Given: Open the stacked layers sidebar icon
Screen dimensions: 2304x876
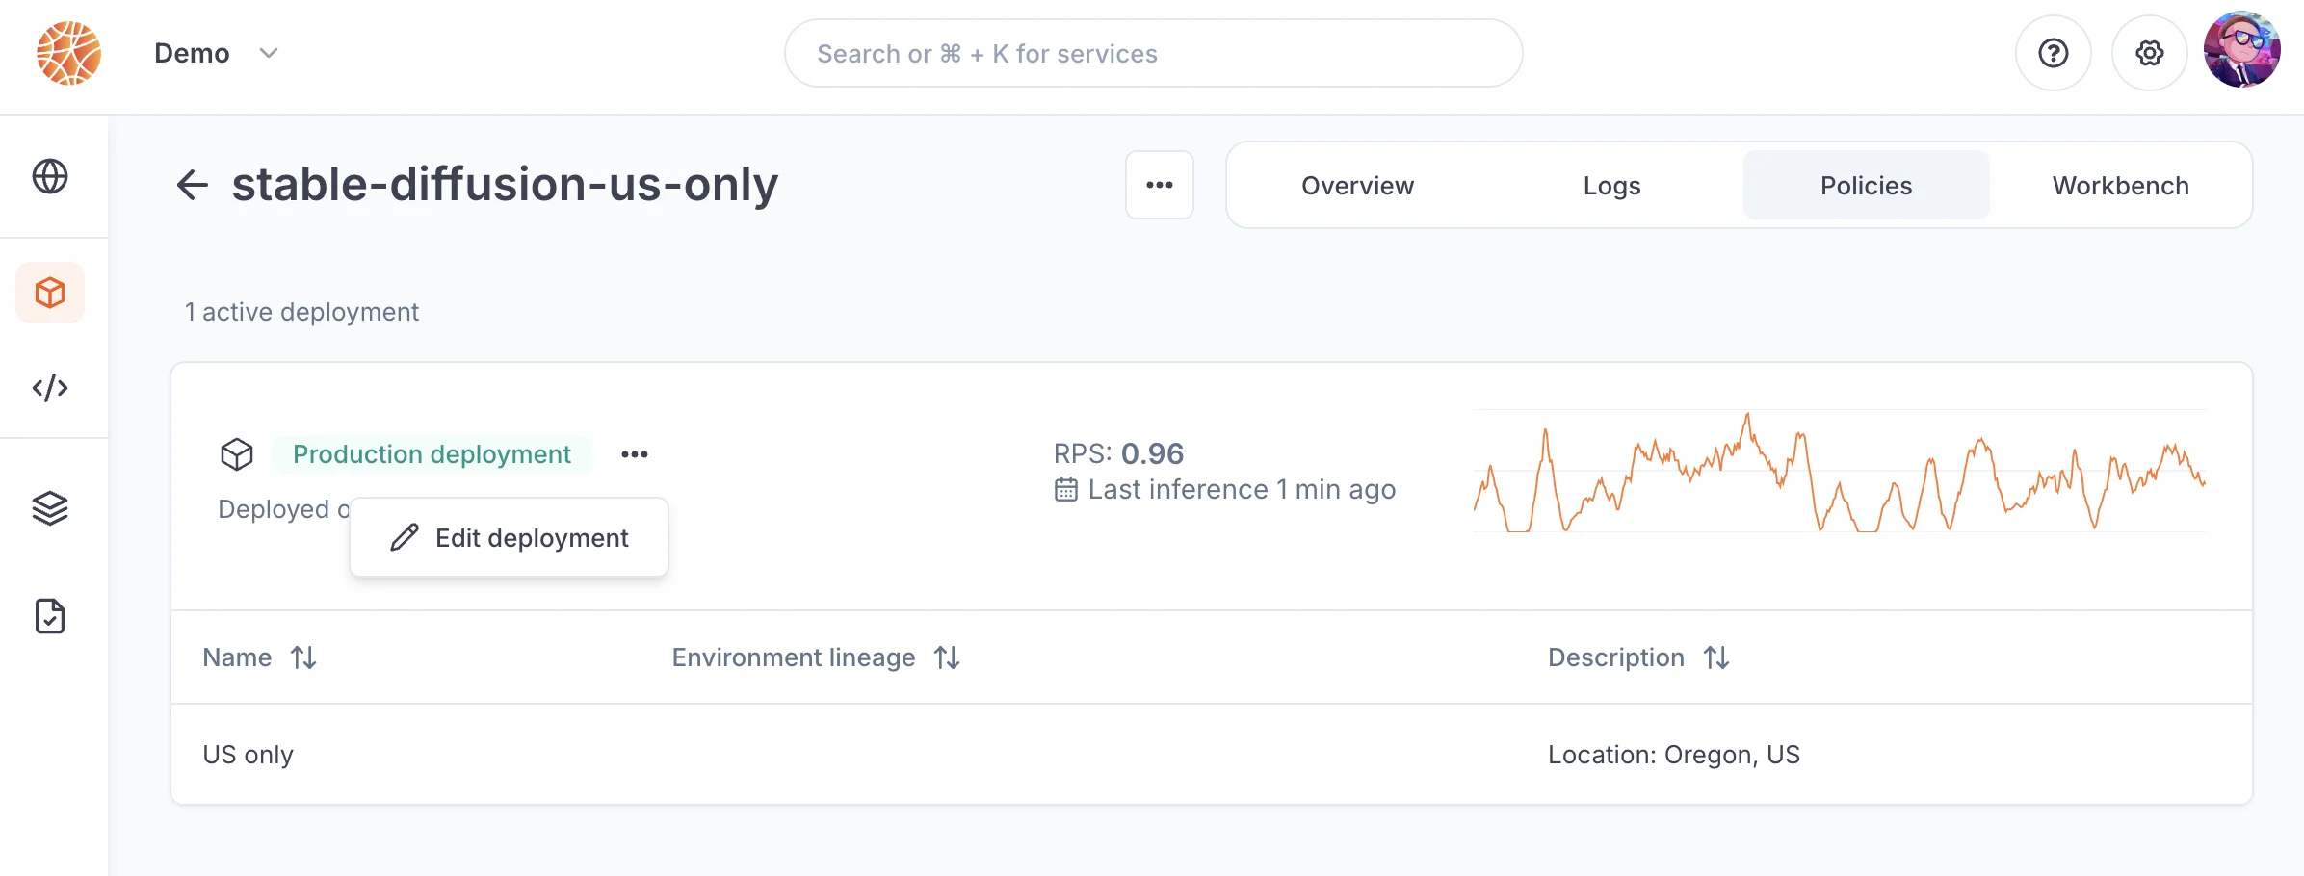Looking at the screenshot, I should coord(50,508).
